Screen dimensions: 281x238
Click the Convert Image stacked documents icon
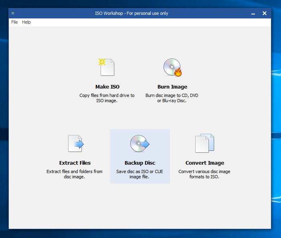click(x=204, y=143)
